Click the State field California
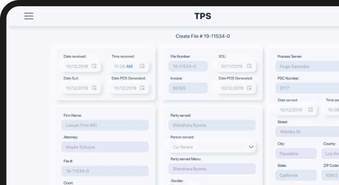This screenshot has width=339, height=185. click(296, 175)
